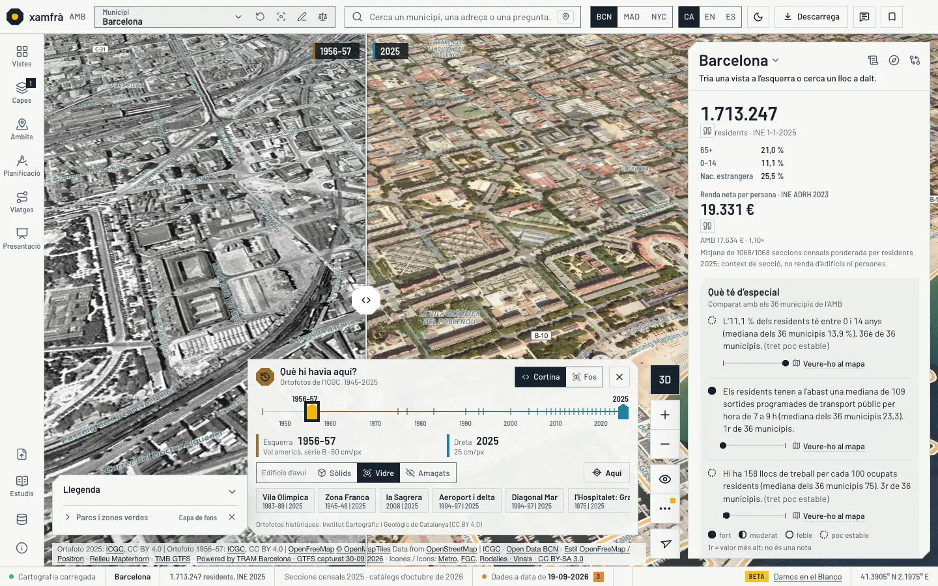Click the database icon in sidebar
The image size is (938, 586).
click(21, 519)
